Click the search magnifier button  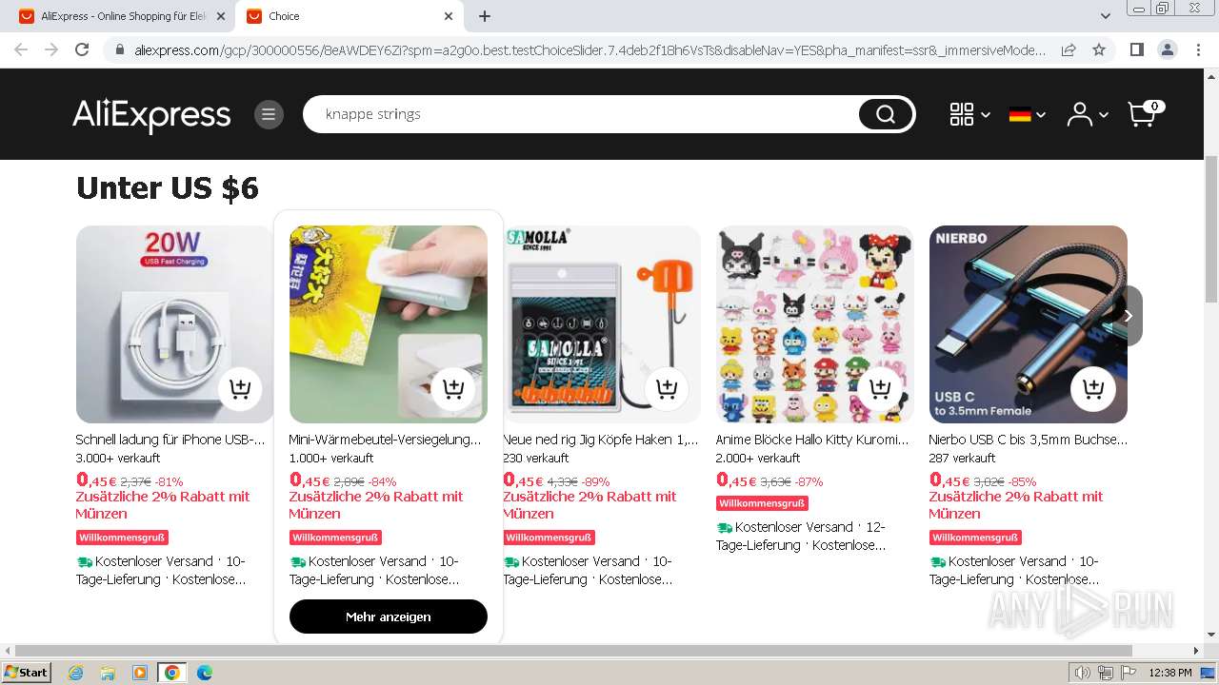point(886,115)
